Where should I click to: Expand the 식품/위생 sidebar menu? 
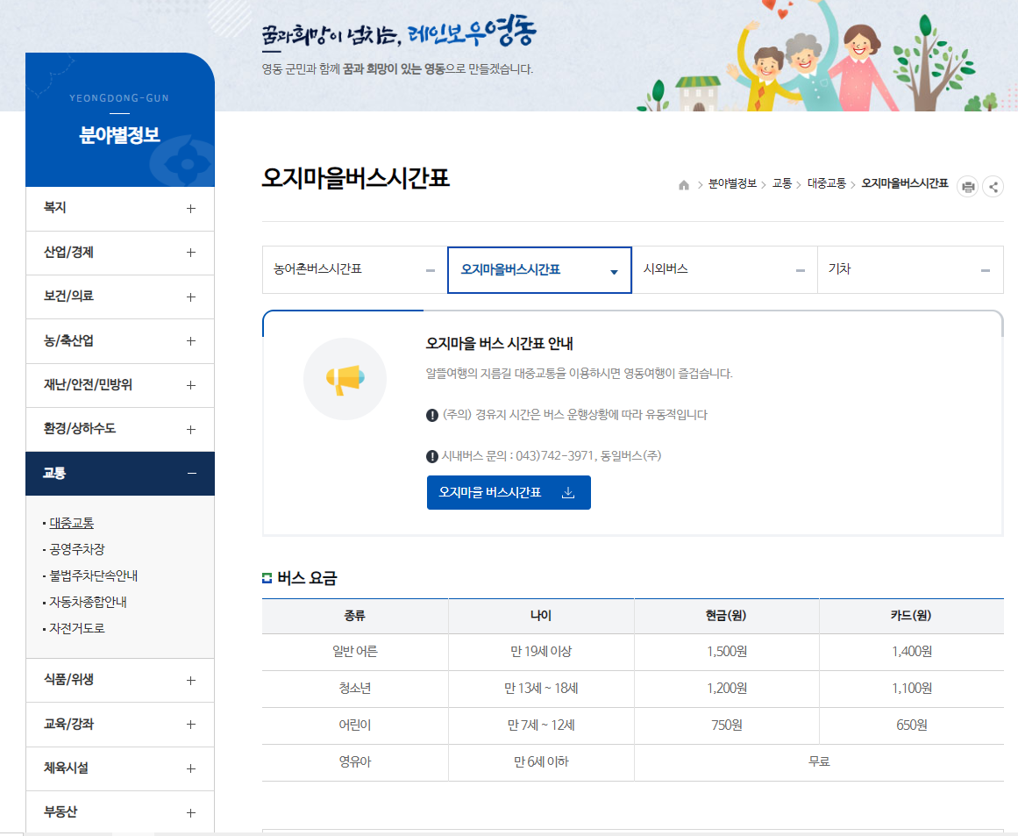point(120,680)
